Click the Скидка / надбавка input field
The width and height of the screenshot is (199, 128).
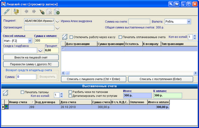(x=20, y=51)
